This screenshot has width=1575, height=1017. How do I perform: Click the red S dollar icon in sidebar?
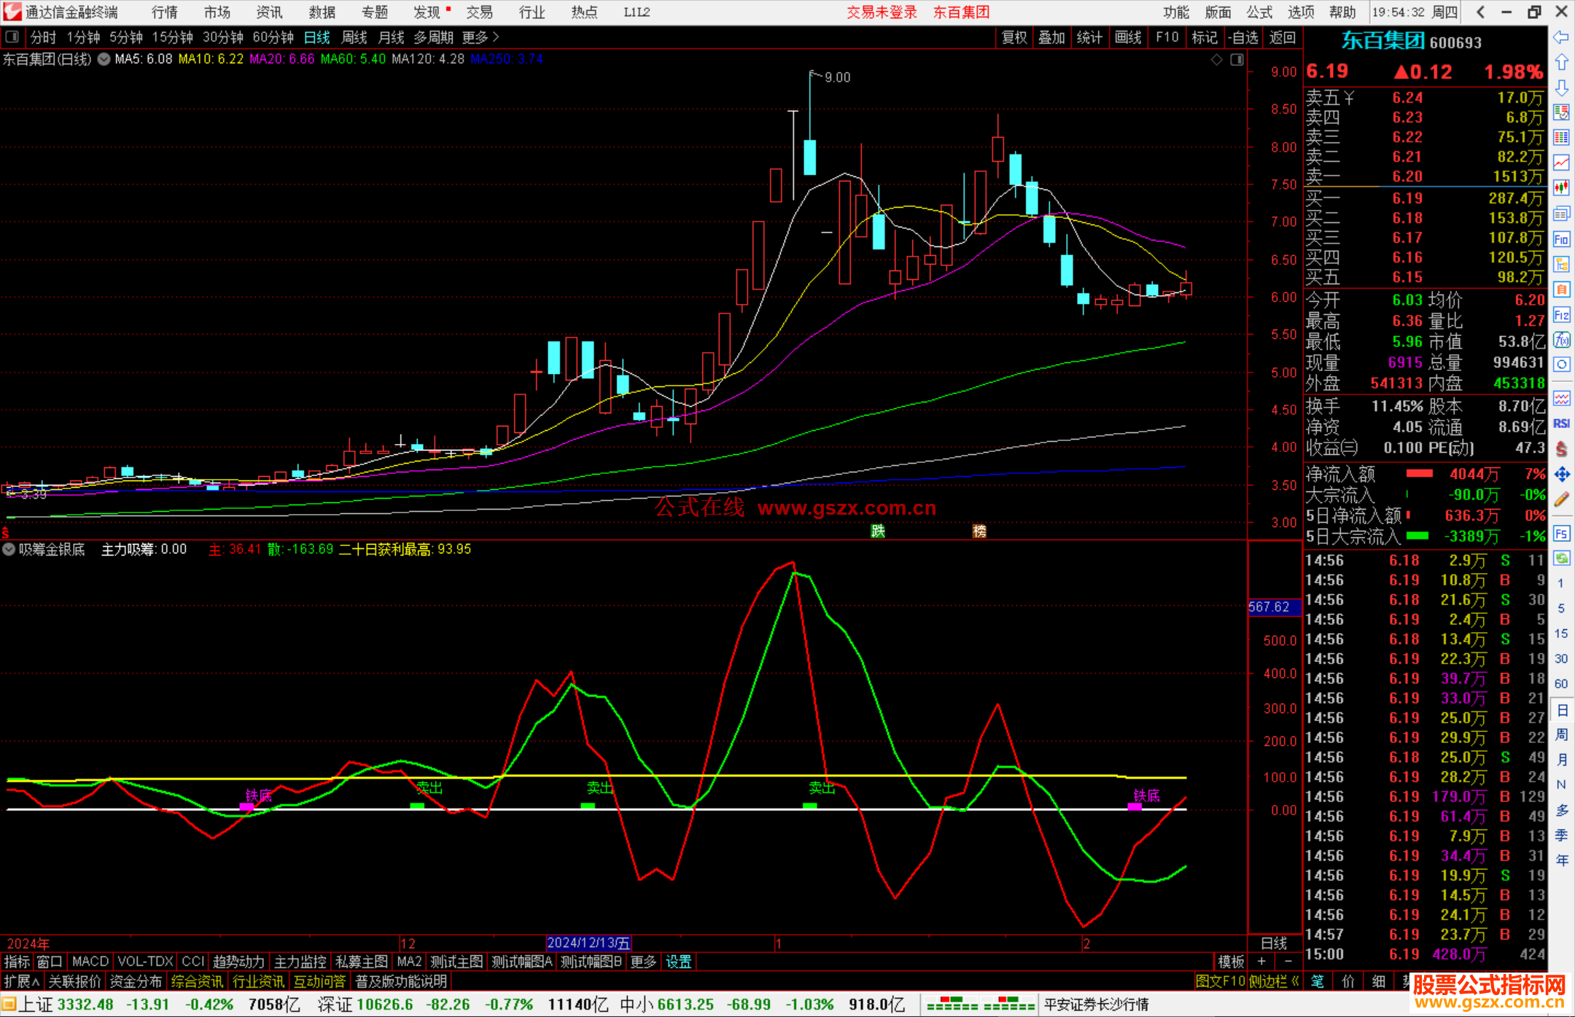[x=1561, y=449]
